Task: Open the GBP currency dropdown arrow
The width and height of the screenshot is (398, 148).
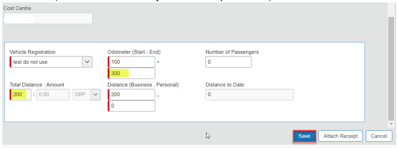Action: [x=96, y=95]
